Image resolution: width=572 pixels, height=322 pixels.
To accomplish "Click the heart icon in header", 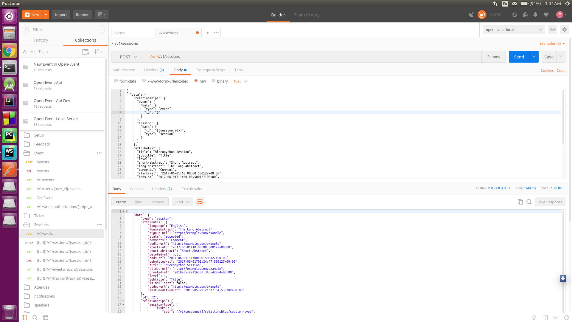I will point(546,15).
